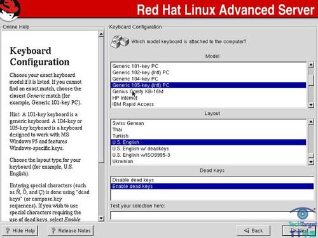Screen dimensions: 318x238
Task: Click Model list scrollbar thumb
Action: [311, 80]
